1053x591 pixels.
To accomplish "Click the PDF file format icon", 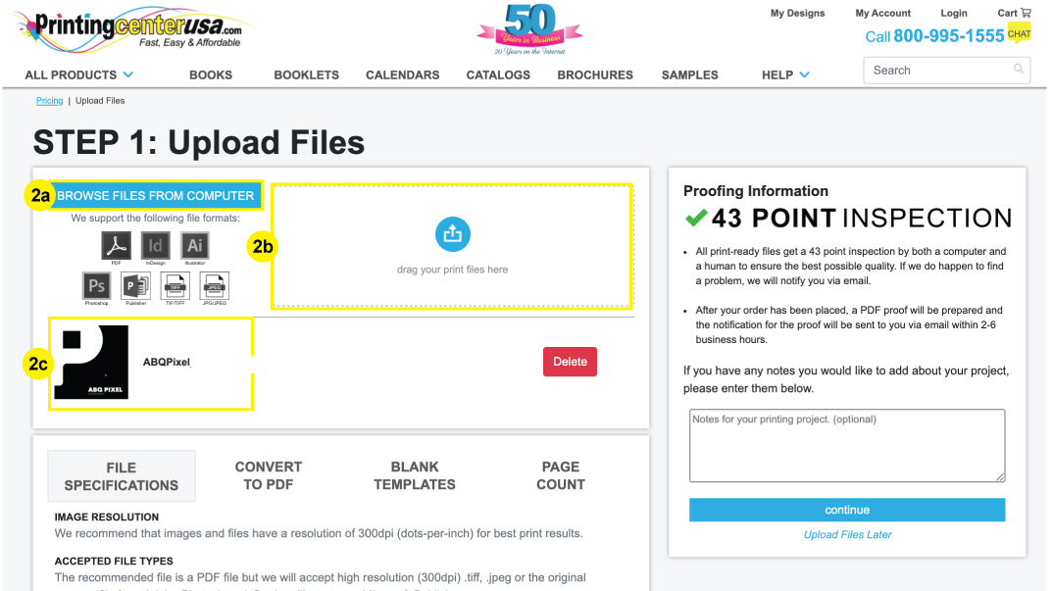I will pyautogui.click(x=116, y=245).
